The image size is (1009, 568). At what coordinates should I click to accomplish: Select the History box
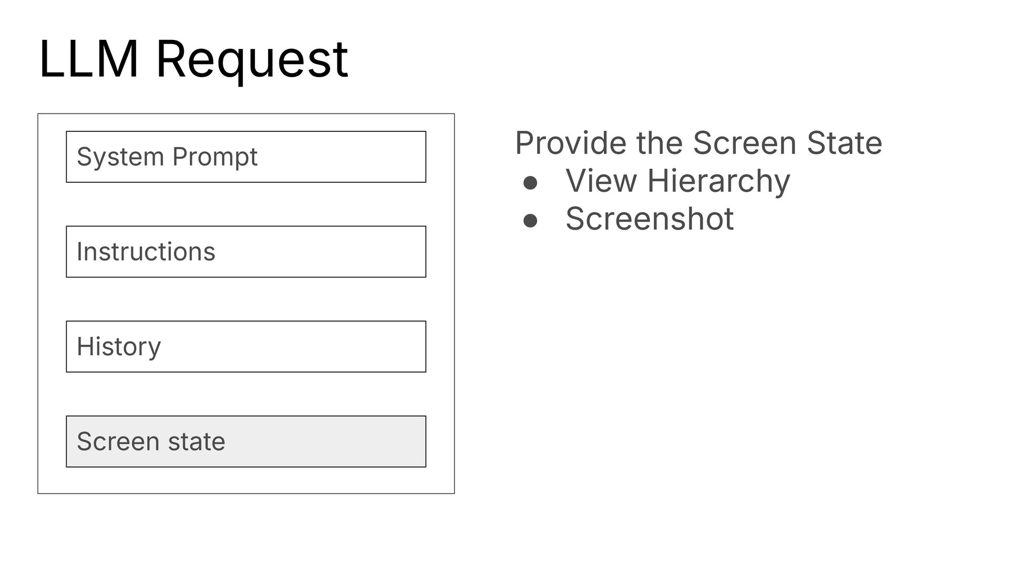(246, 347)
